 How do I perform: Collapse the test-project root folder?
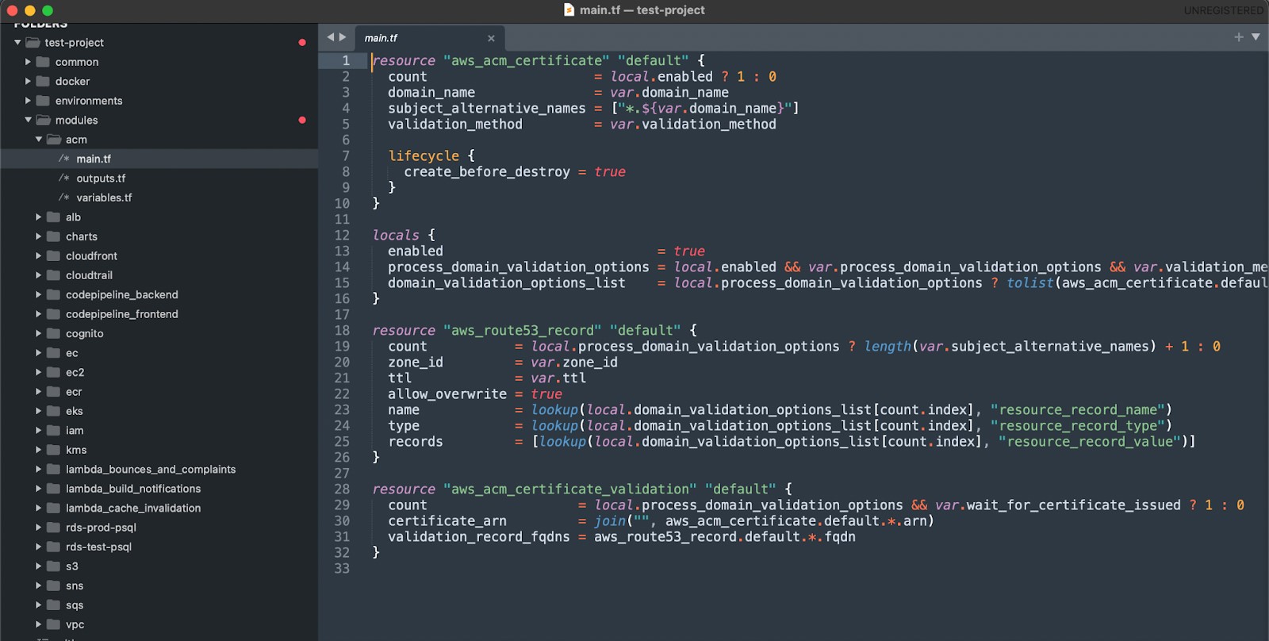(x=17, y=42)
